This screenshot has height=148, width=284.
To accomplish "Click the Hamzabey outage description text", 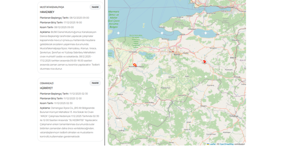I will 68,50.
